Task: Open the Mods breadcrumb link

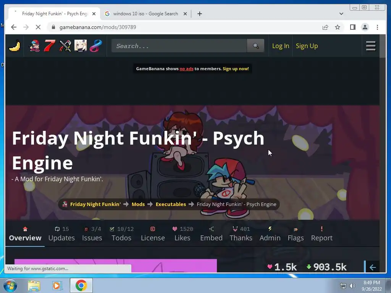Action: point(138,204)
